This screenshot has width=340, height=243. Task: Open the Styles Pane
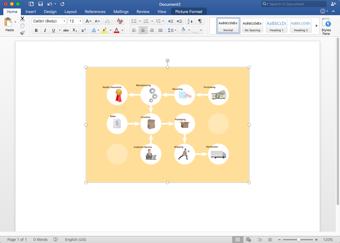pos(326,26)
